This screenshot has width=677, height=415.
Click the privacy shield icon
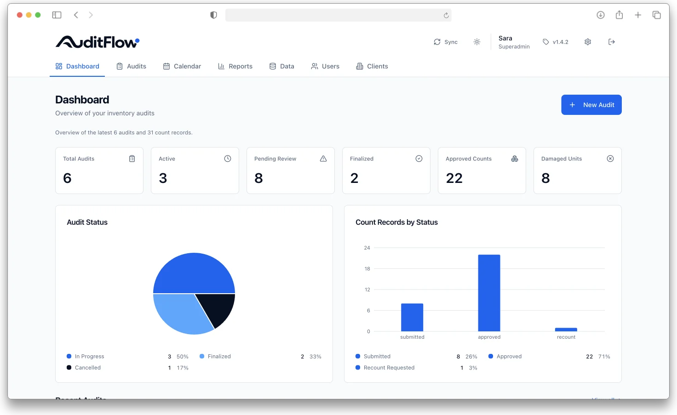pyautogui.click(x=213, y=15)
